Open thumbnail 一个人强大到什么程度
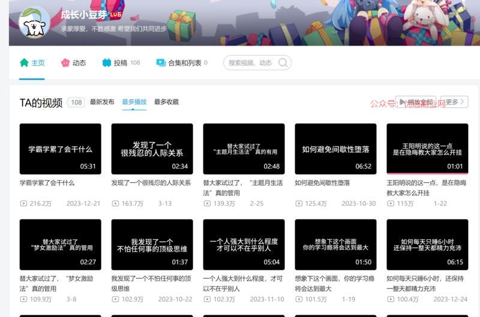 coord(244,244)
